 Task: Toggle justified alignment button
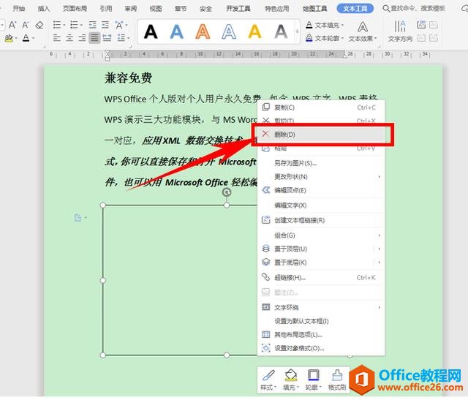coord(94,38)
